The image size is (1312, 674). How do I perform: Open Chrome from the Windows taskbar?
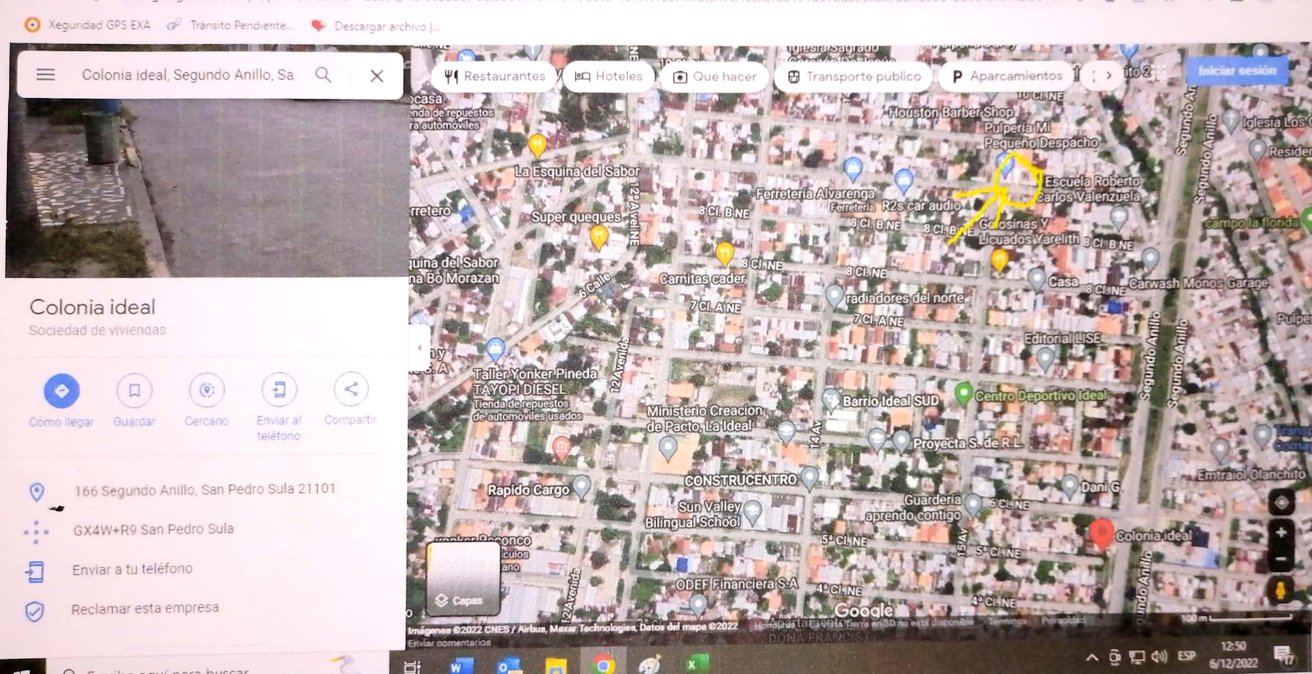[x=603, y=665]
